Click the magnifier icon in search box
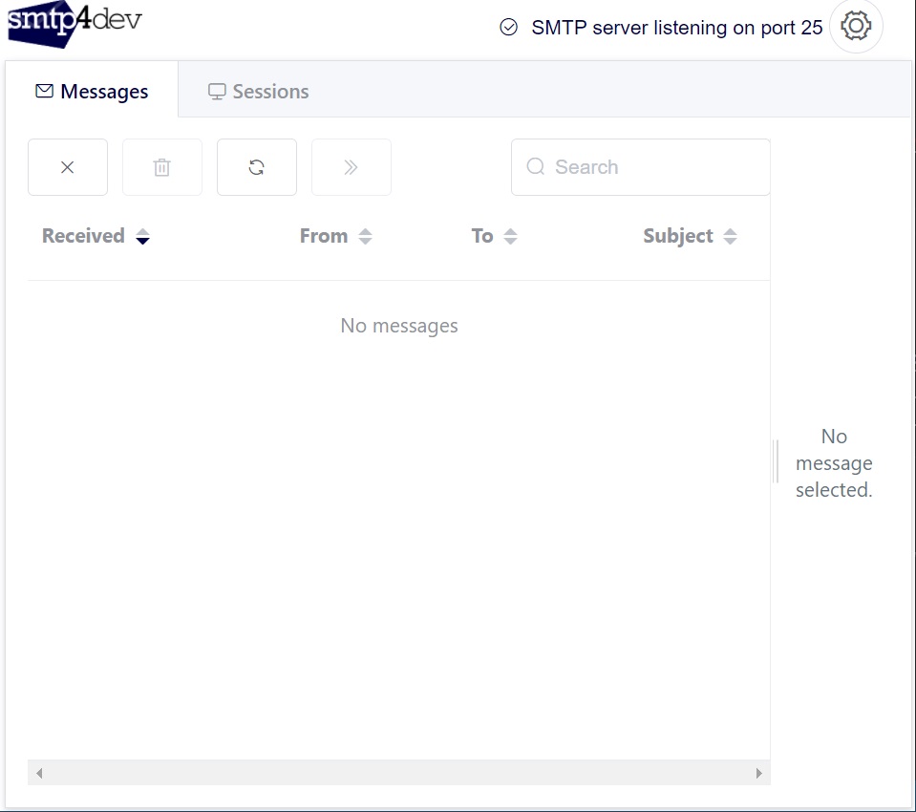 pyautogui.click(x=535, y=166)
